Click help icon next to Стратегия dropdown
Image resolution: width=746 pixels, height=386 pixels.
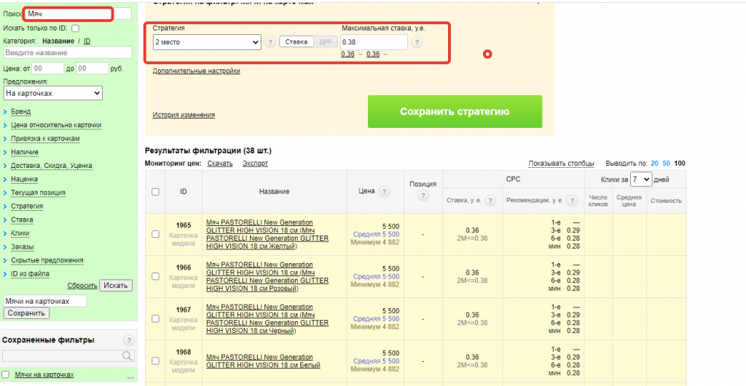coord(270,43)
